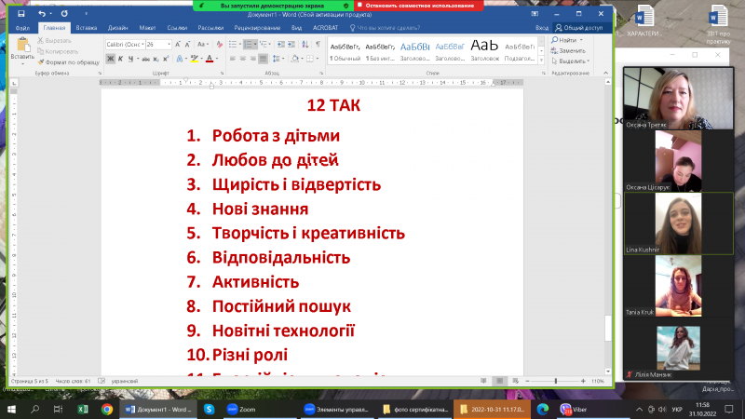
Task: Click the red Stop Sharing (Остановить) button
Action: 419,6
